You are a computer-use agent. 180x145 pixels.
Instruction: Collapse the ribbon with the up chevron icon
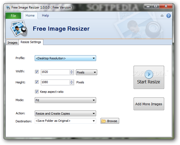click(162, 16)
